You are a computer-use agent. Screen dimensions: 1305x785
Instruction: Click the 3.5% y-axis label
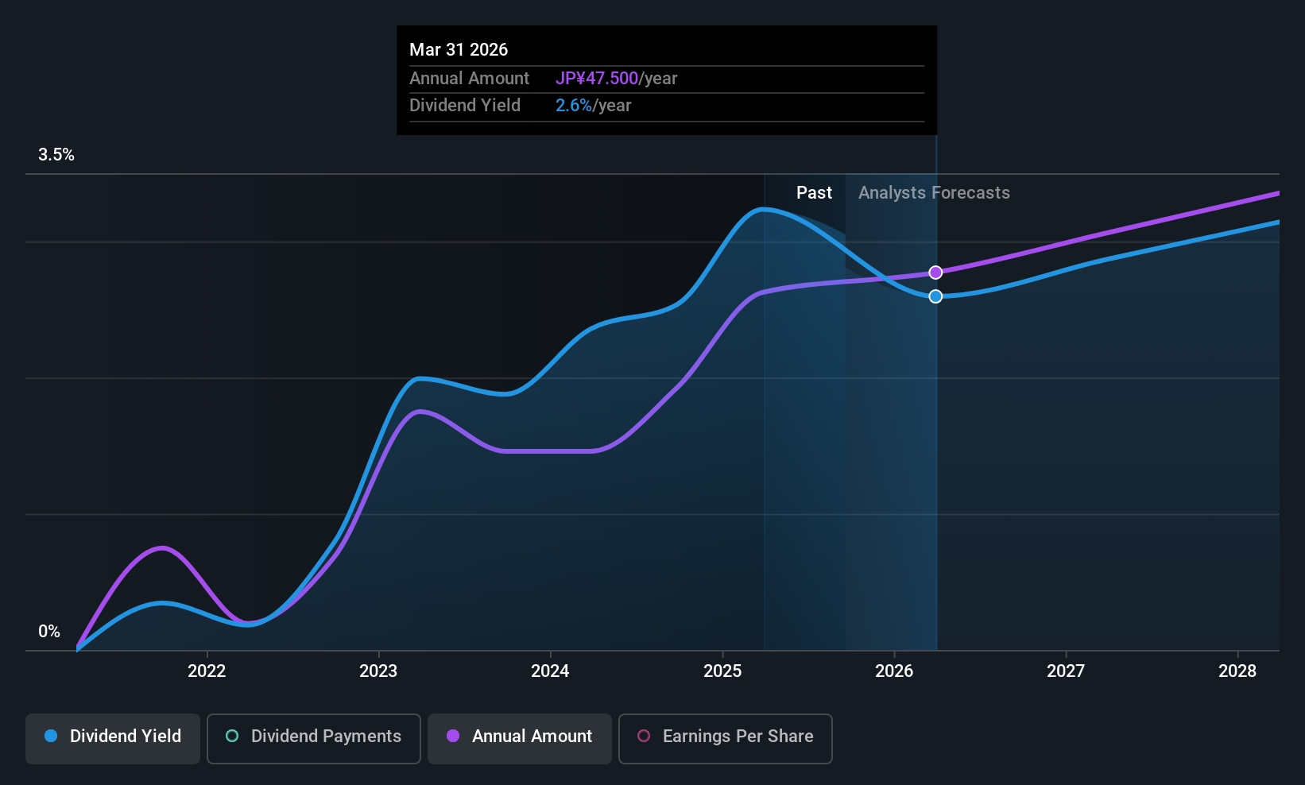56,155
